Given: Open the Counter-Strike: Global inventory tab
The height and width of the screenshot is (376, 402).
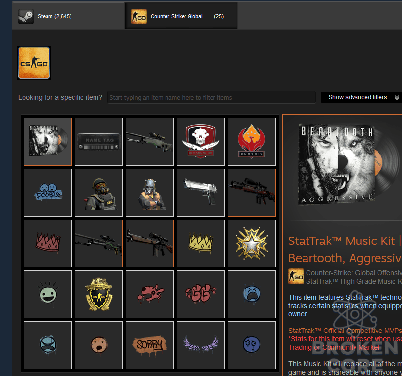Looking at the screenshot, I should click(x=182, y=16).
